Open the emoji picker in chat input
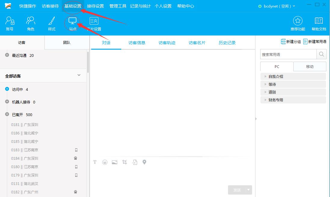The width and height of the screenshot is (330, 197). (x=105, y=162)
